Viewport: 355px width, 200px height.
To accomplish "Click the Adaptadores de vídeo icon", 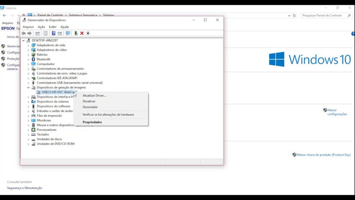I will point(33,50).
